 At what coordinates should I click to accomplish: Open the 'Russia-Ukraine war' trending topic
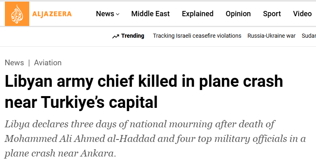click(271, 36)
